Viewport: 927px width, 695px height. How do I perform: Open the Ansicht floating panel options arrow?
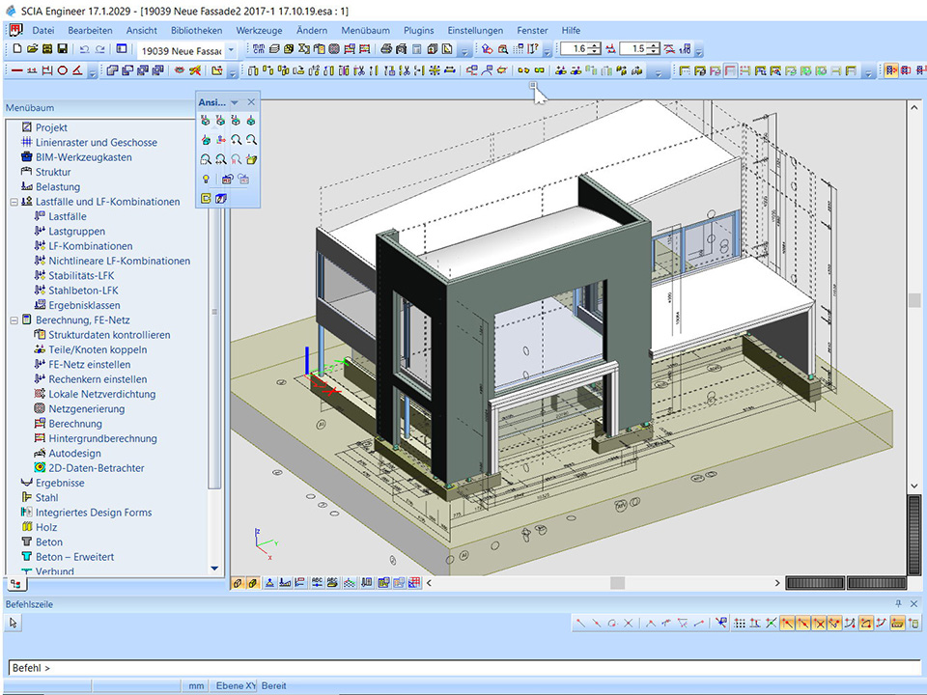coord(235,102)
